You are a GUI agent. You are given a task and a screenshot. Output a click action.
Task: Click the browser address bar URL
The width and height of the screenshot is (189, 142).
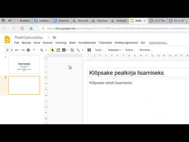(x=118, y=28)
